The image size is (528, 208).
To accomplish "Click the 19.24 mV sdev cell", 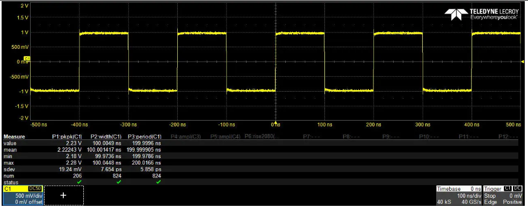I will (x=70, y=169).
